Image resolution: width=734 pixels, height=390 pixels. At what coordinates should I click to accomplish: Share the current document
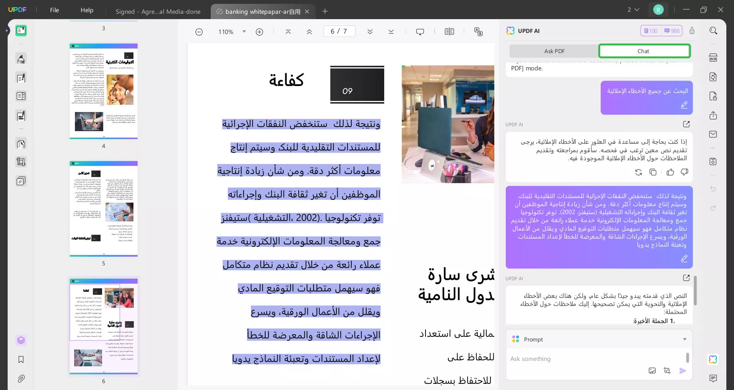coord(713,115)
